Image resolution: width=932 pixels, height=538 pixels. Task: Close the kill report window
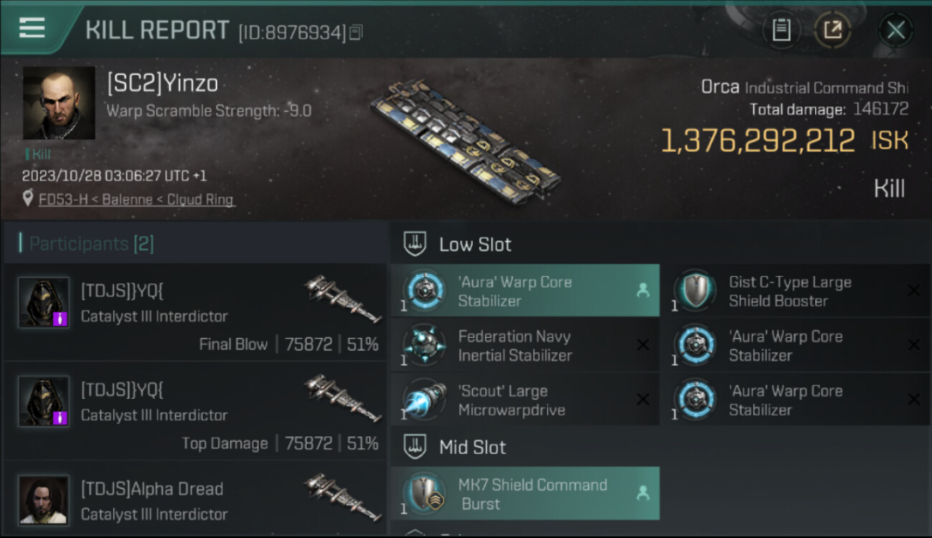895,30
